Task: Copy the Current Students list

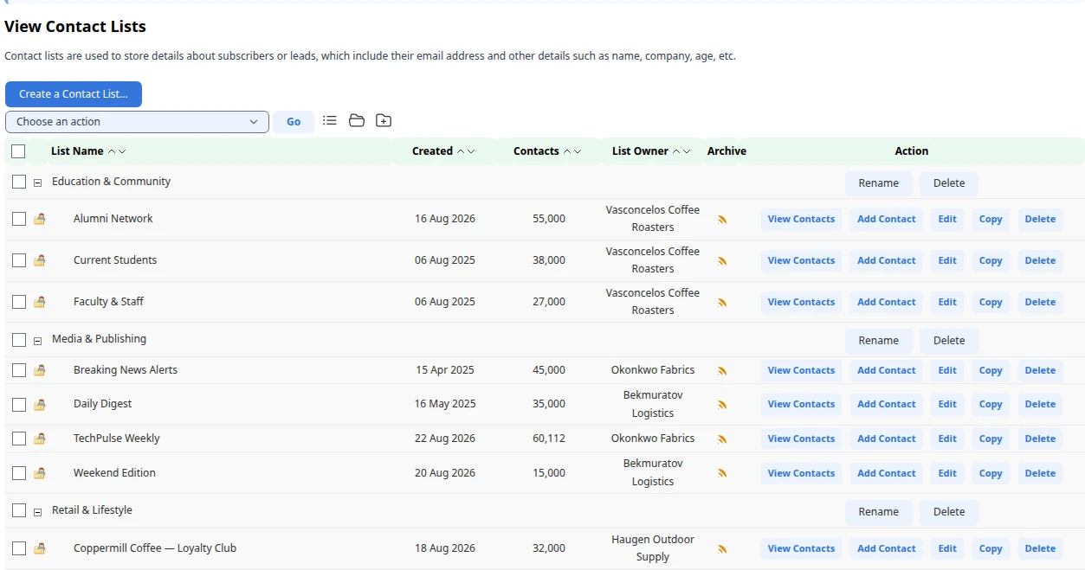Action: click(991, 261)
